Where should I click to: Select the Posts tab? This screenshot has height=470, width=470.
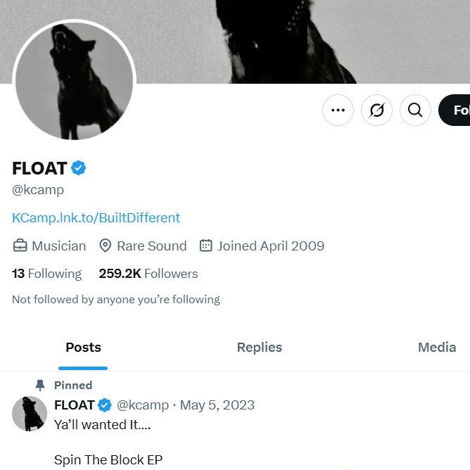click(83, 348)
